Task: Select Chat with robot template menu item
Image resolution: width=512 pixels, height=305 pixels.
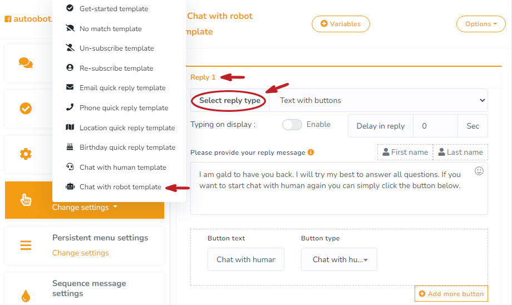Action: pyautogui.click(x=120, y=187)
